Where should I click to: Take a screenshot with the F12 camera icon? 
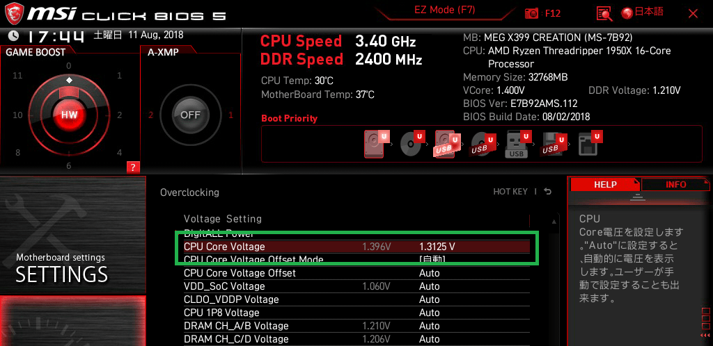pyautogui.click(x=531, y=14)
